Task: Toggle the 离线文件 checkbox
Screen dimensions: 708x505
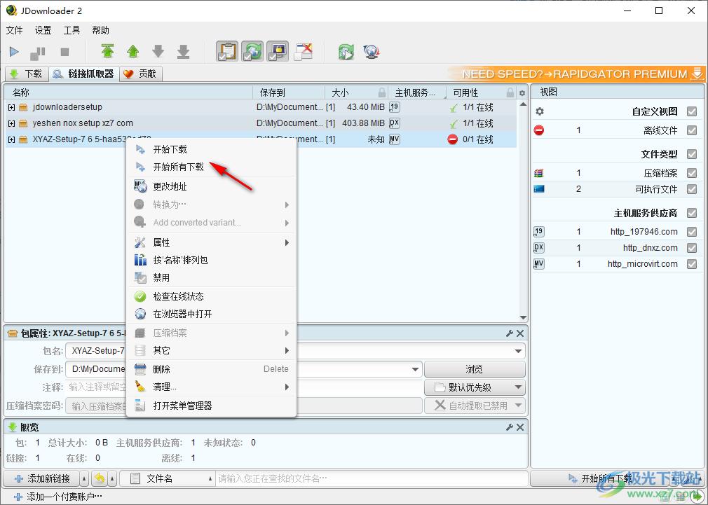Action: 692,130
